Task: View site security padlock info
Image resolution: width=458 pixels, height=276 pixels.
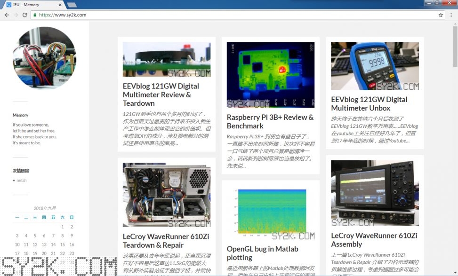Action: coord(35,15)
